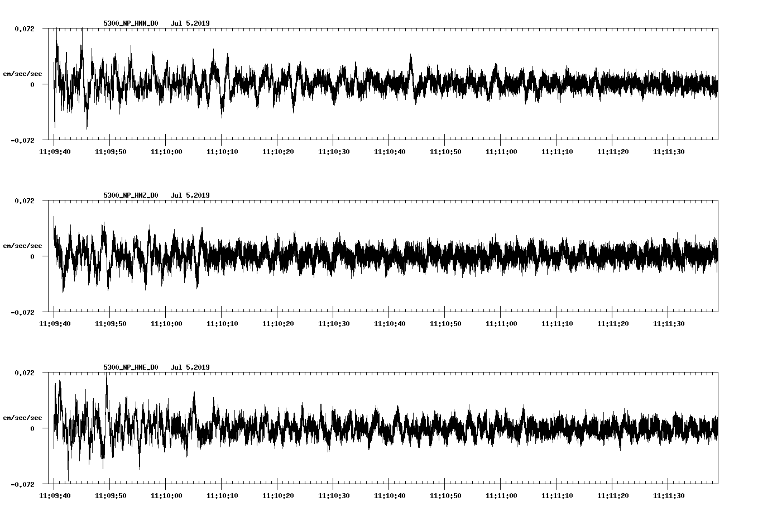This screenshot has width=758, height=516.
Task: Click the 5300_NP_HNN_D0 channel title
Action: (131, 23)
